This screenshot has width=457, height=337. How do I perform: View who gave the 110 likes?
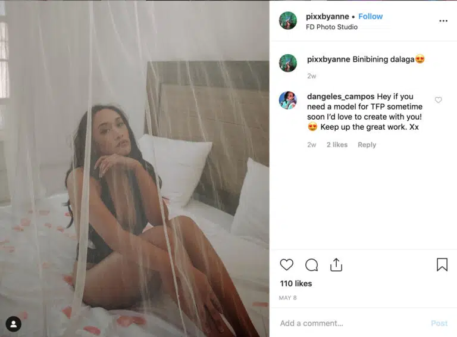pyautogui.click(x=296, y=283)
